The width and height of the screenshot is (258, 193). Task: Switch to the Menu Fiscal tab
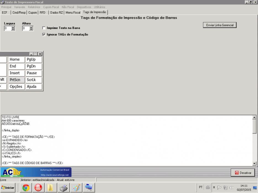point(73,12)
